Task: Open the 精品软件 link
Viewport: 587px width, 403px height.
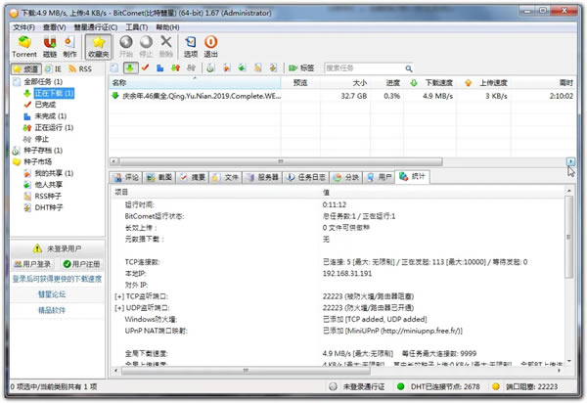Action: 52,310
